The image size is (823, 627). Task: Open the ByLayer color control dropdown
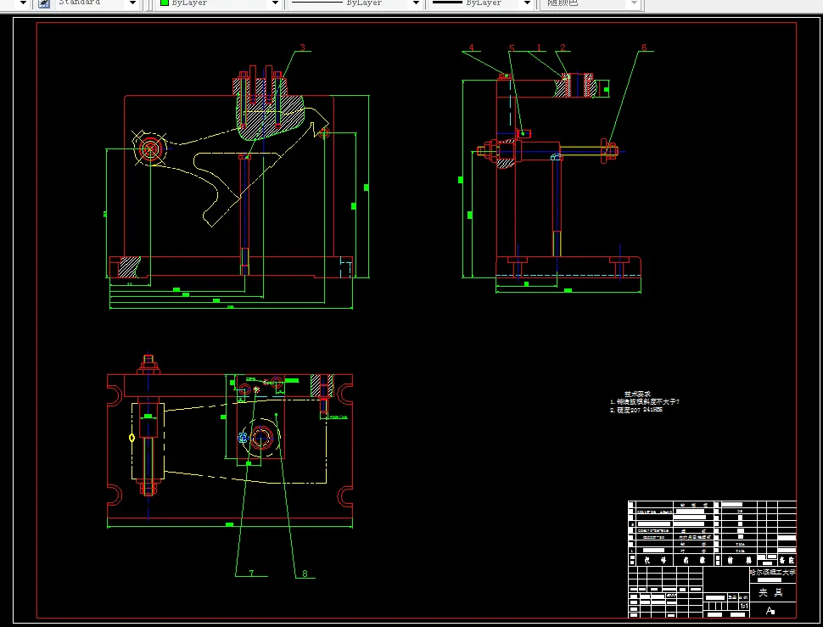[275, 3]
